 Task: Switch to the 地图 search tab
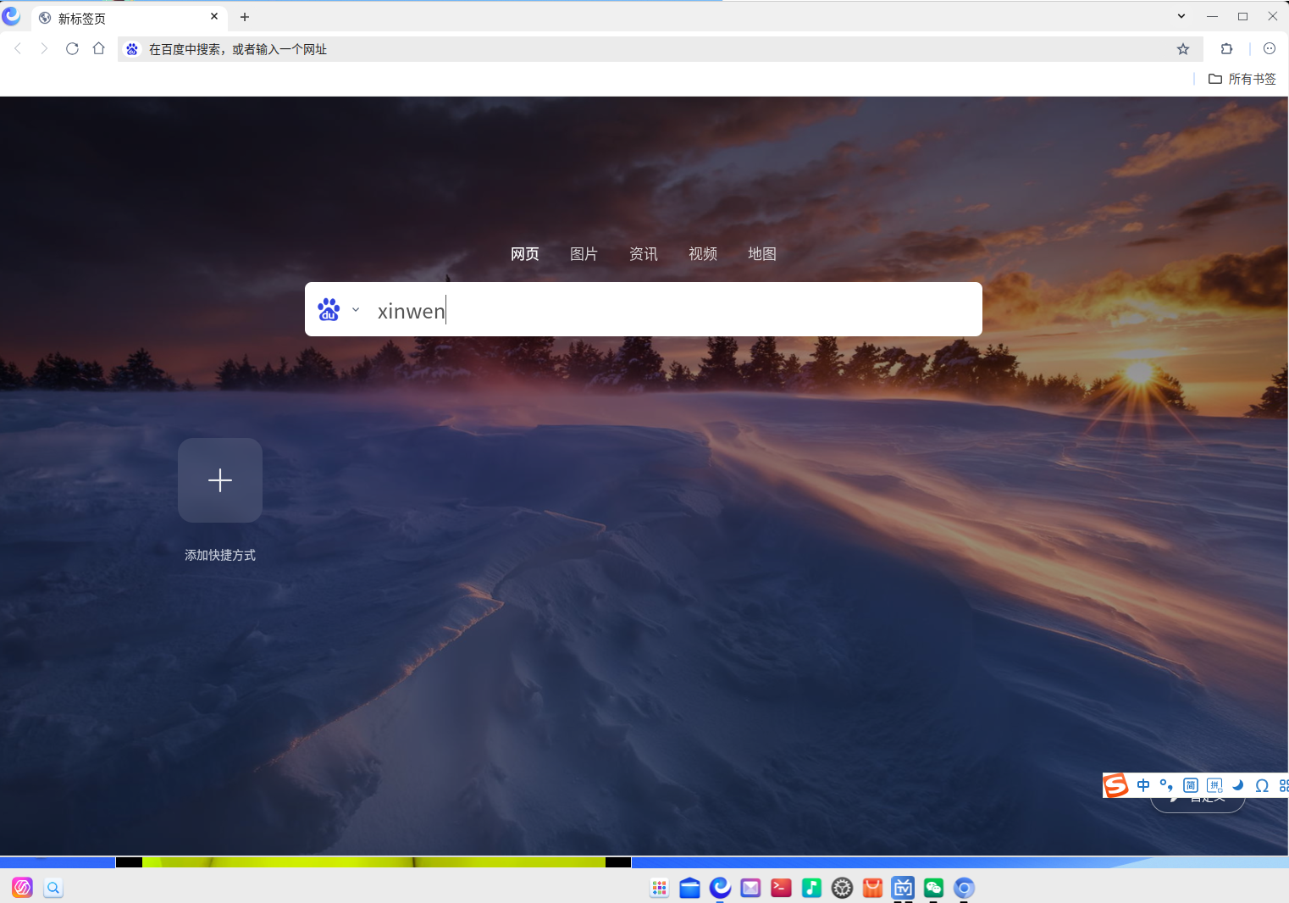click(762, 254)
